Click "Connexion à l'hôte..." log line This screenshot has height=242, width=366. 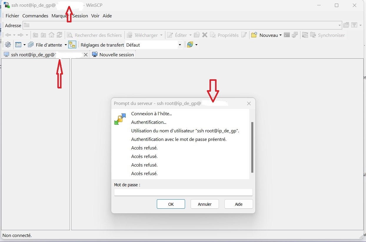152,113
